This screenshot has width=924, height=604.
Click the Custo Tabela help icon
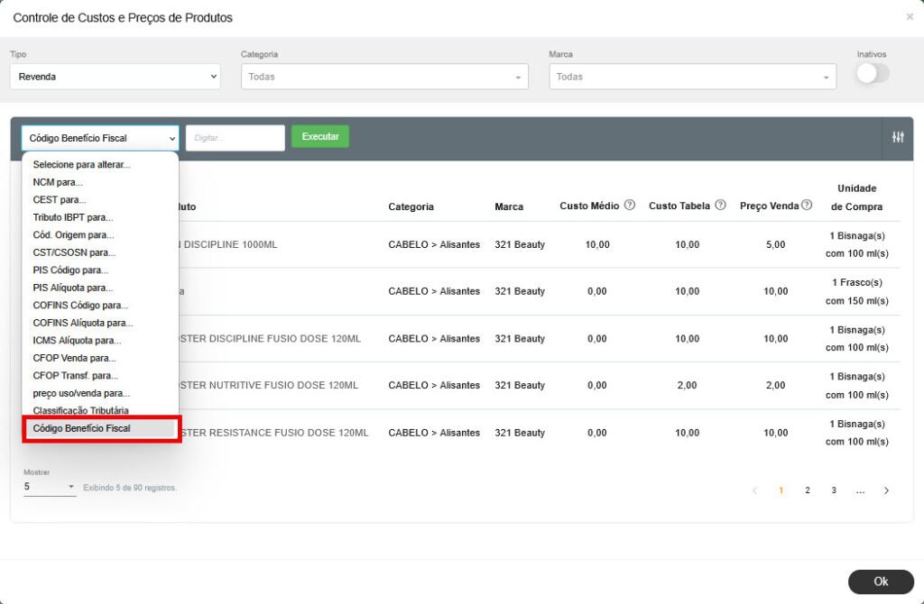pos(720,206)
